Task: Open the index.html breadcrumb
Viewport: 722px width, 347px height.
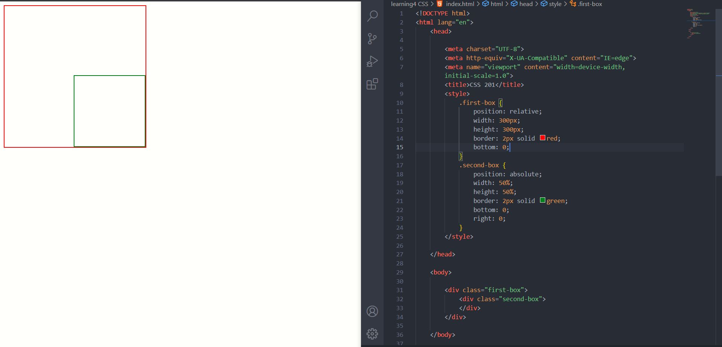Action: coord(455,4)
